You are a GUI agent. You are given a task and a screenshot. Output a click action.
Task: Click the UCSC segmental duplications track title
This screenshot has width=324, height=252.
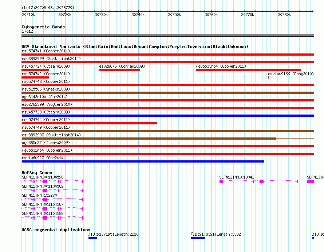point(56,230)
